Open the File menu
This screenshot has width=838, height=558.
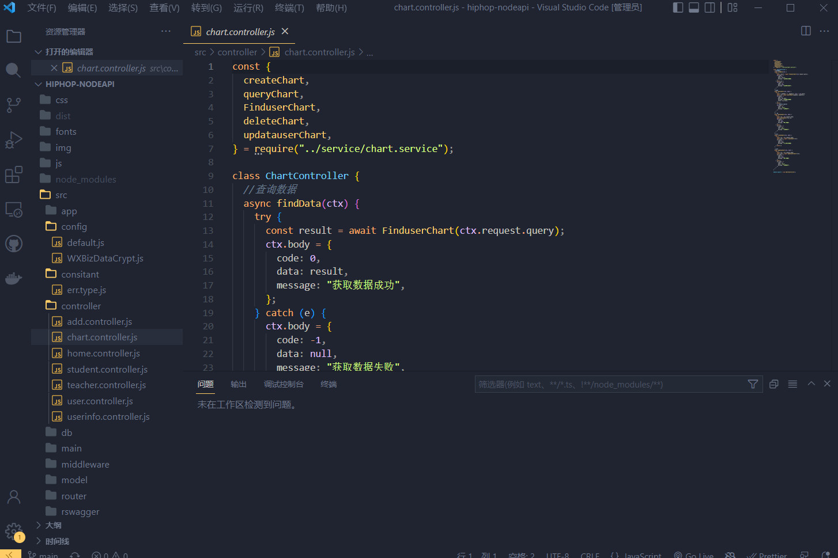41,8
